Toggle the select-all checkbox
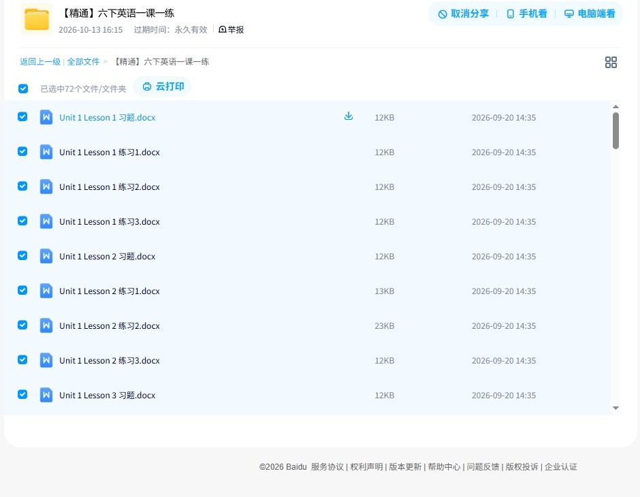The image size is (640, 497). click(x=23, y=89)
